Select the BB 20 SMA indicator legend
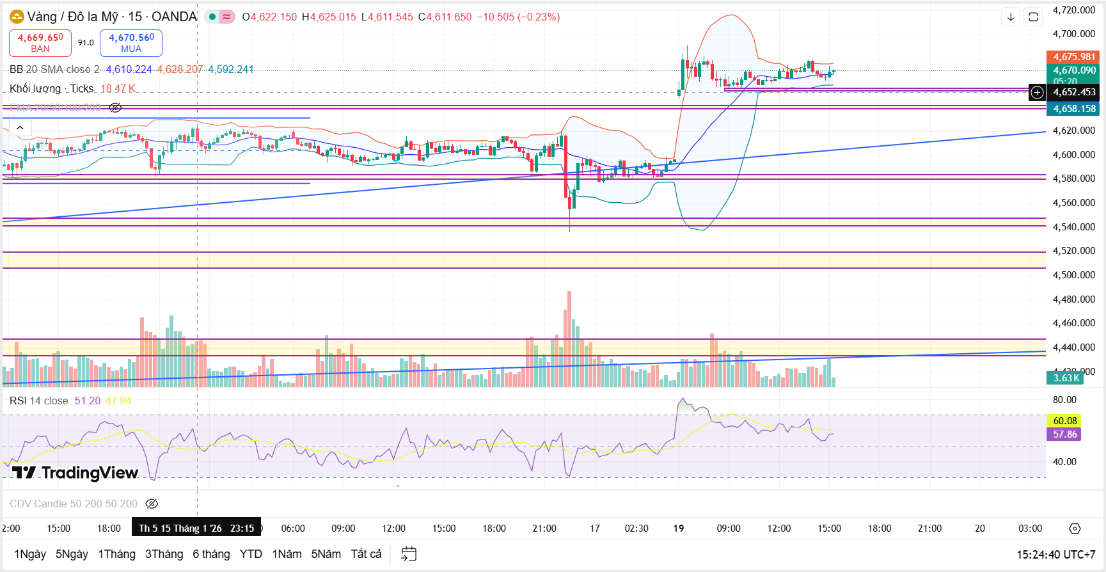 (x=54, y=69)
